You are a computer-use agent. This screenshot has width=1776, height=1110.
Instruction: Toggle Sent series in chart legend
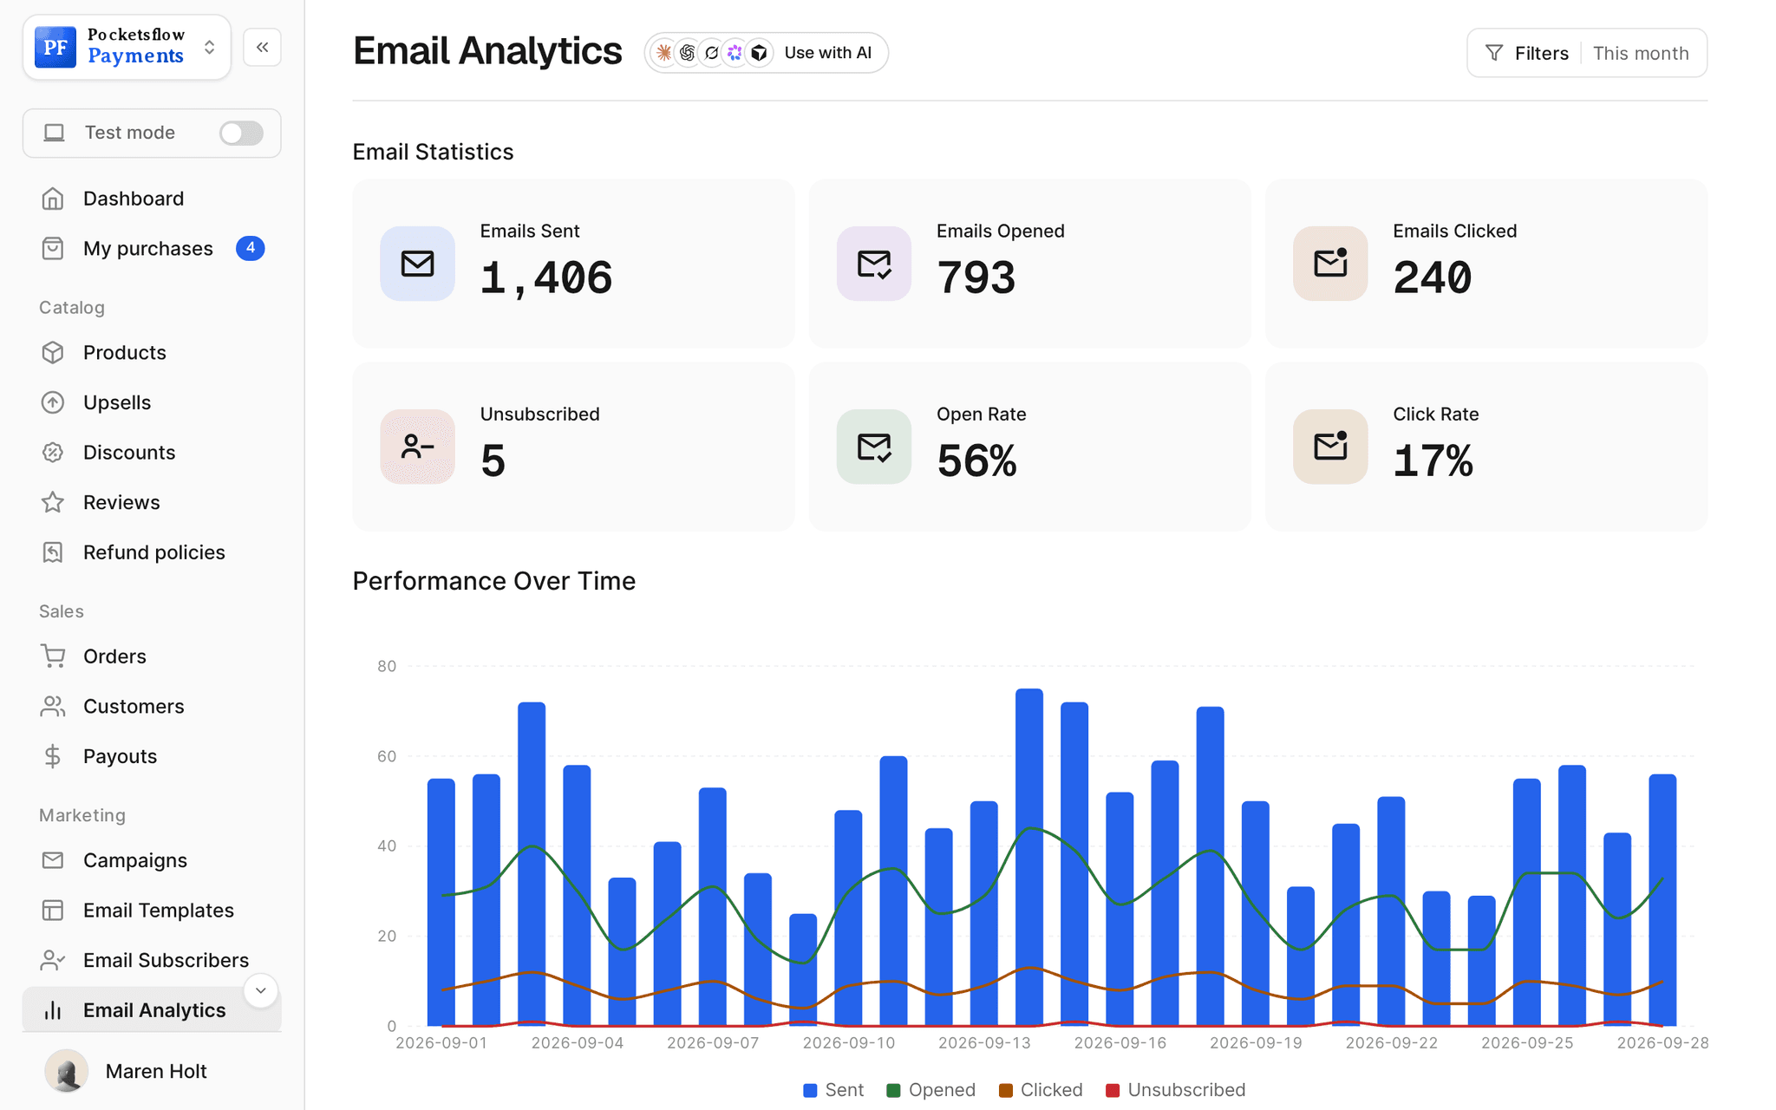pos(833,1090)
